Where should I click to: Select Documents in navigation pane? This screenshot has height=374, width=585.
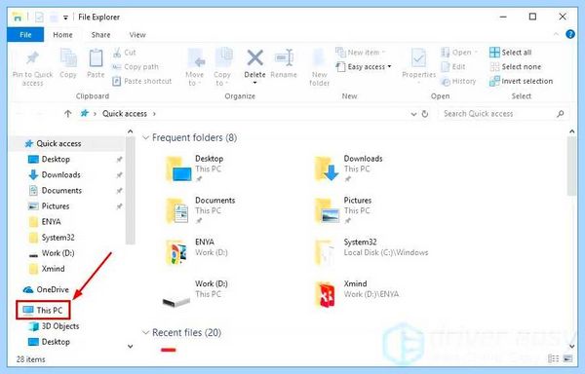tap(56, 191)
